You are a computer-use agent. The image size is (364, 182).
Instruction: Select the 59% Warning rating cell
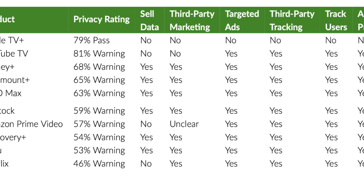point(99,111)
